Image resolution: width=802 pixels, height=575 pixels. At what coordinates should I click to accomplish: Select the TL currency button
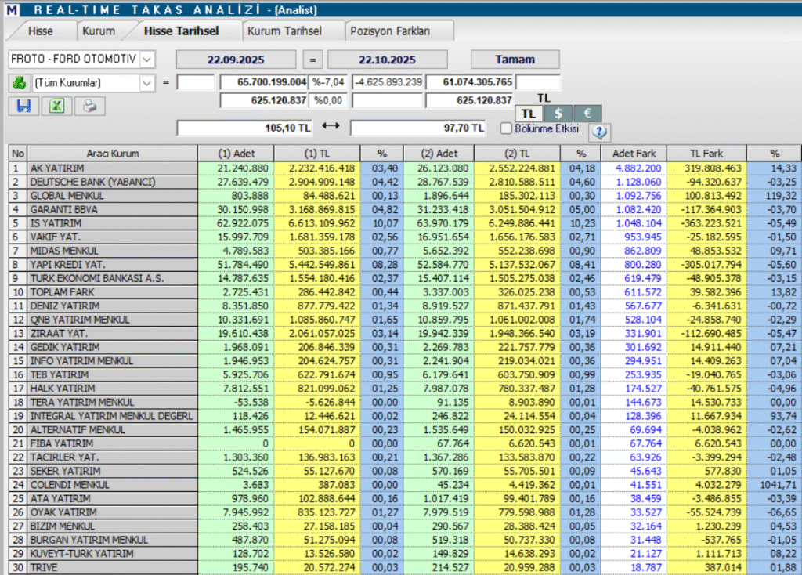pos(529,114)
